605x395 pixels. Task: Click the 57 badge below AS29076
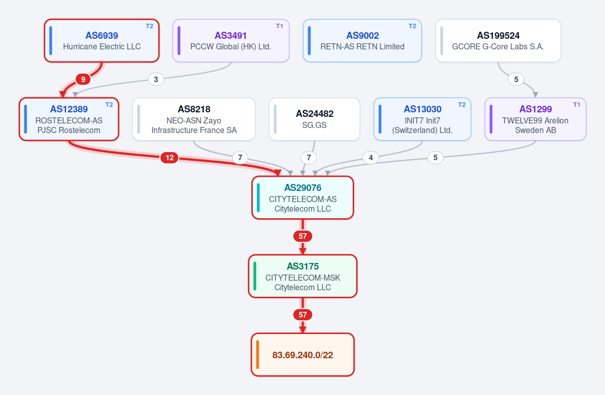(x=303, y=236)
